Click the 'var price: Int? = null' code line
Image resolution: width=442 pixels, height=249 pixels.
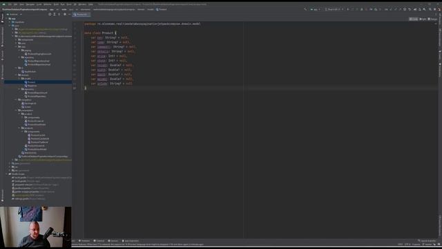tap(109, 56)
